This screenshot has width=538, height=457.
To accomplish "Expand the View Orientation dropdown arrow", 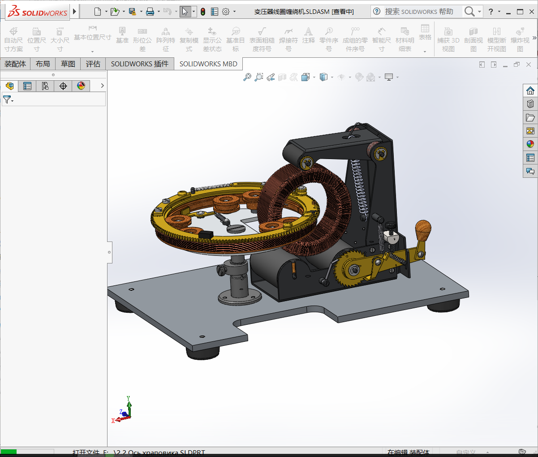I will [314, 77].
